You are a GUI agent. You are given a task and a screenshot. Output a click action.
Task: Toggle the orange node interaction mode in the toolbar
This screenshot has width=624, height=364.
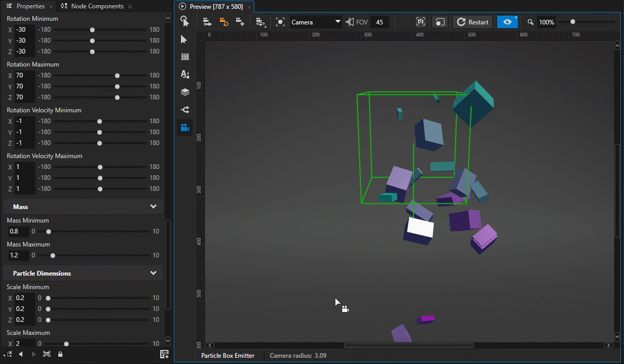pyautogui.click(x=225, y=21)
